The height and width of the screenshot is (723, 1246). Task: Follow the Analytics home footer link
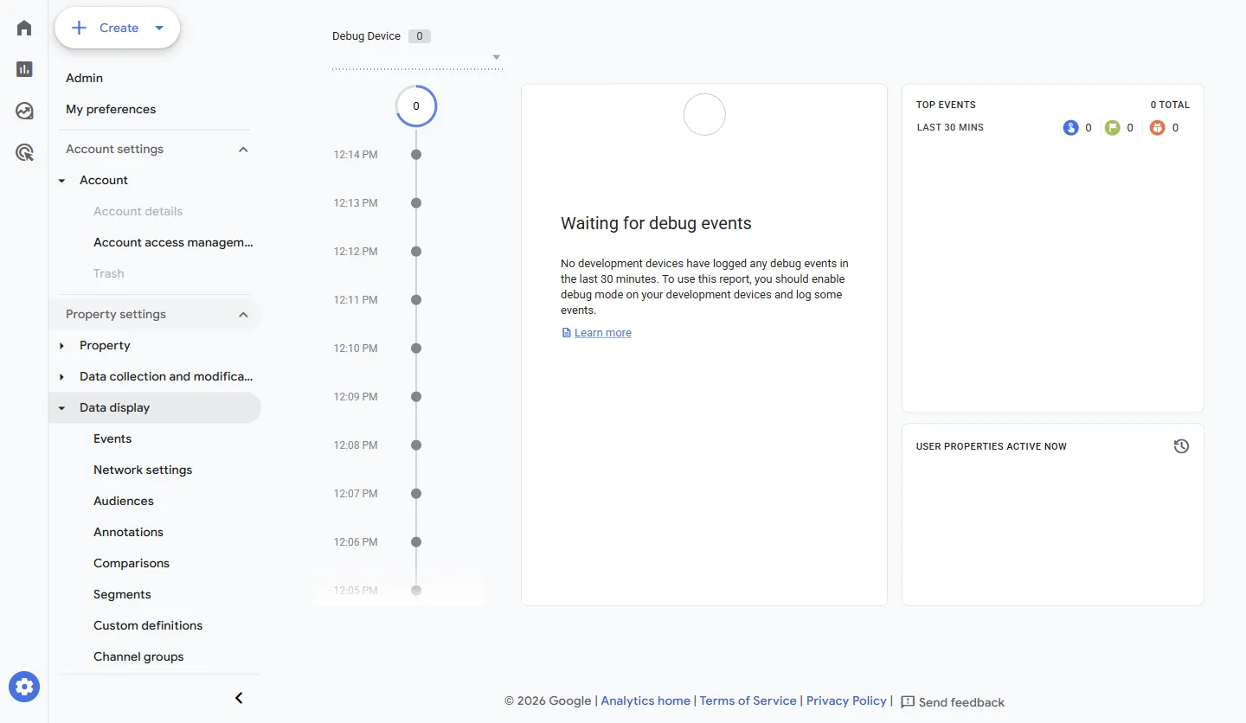(x=645, y=701)
